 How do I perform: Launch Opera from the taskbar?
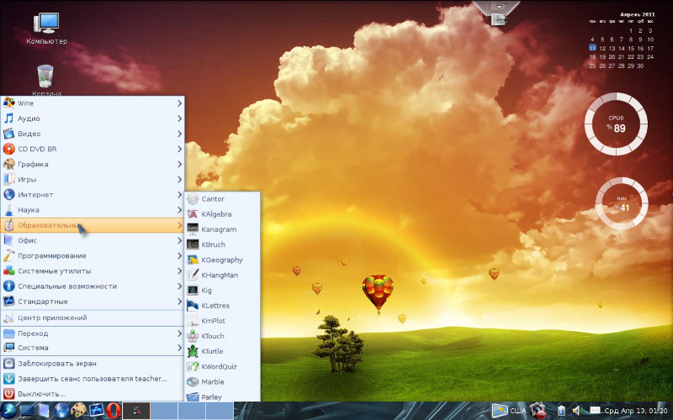click(x=114, y=411)
